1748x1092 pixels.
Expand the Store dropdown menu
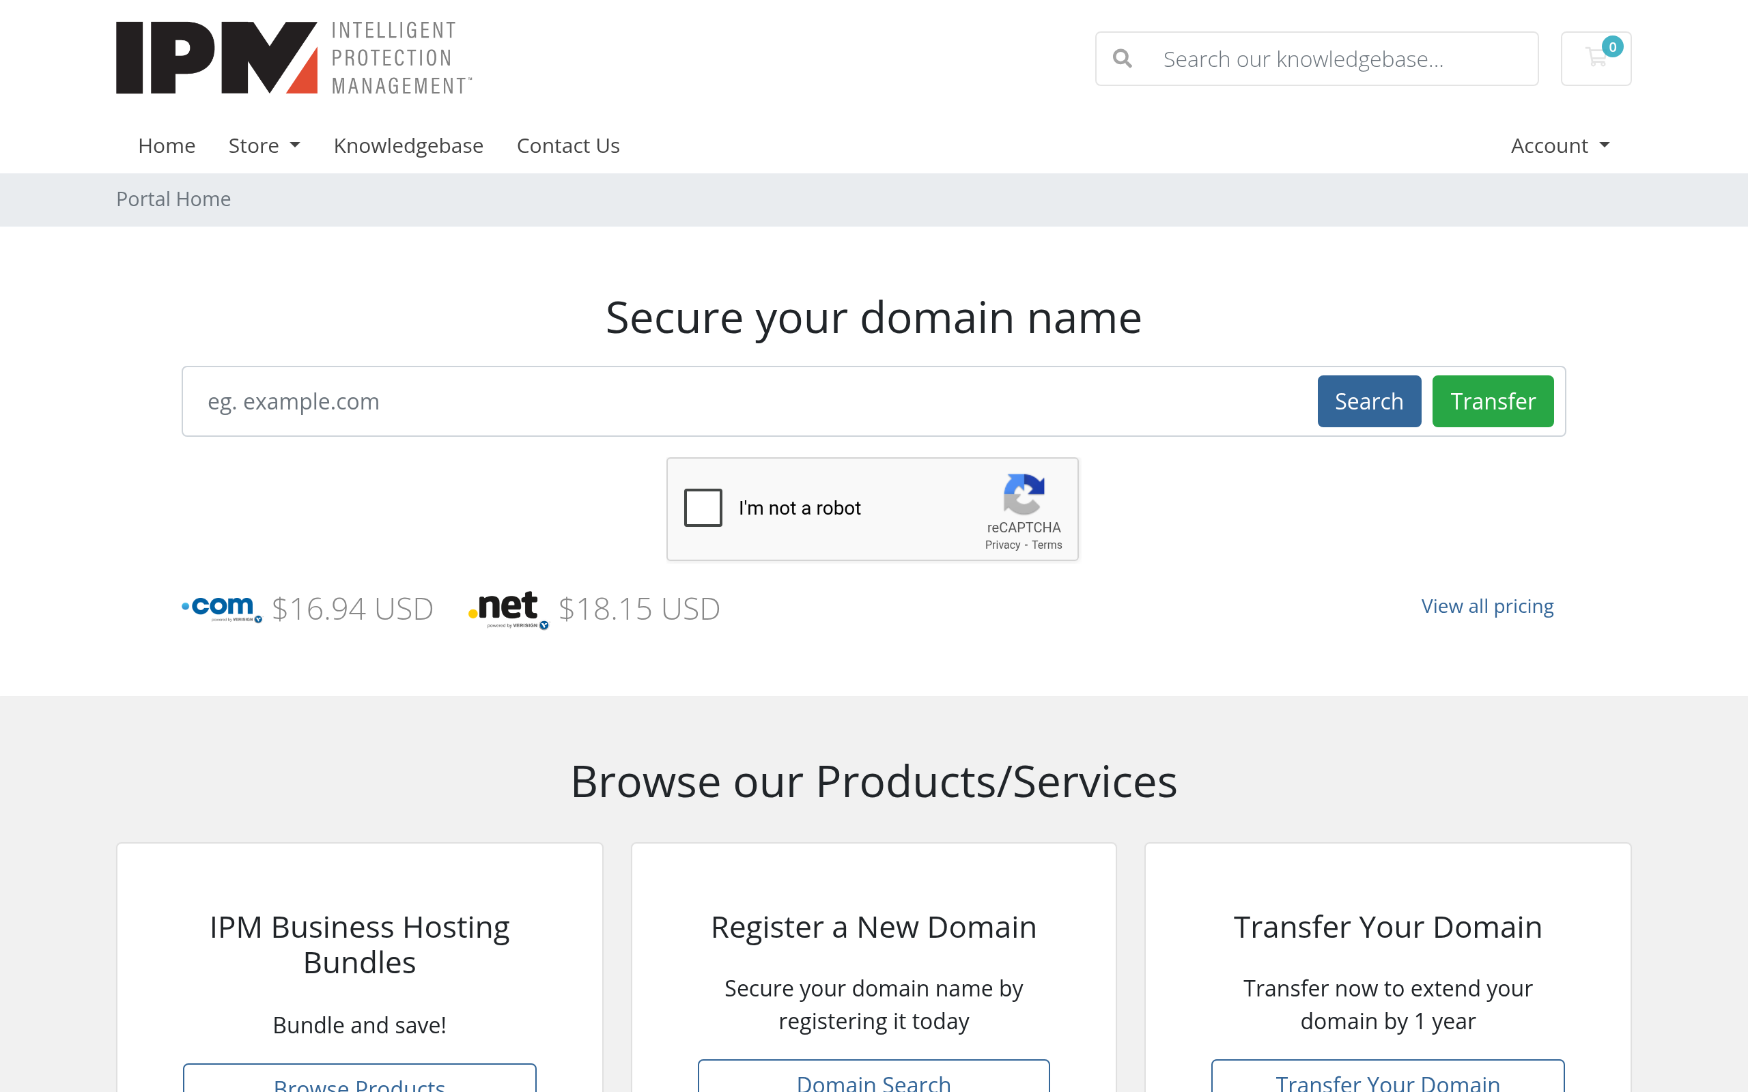tap(264, 146)
